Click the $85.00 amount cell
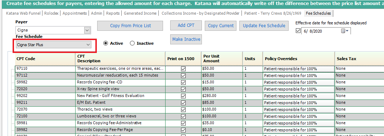The image size is (384, 136). (222, 103)
